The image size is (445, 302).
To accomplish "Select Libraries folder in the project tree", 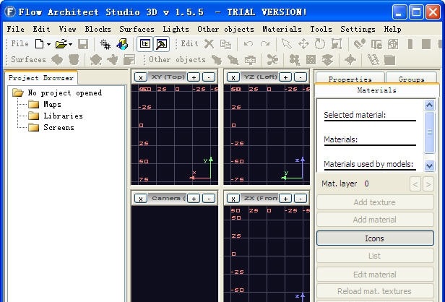I will click(63, 116).
